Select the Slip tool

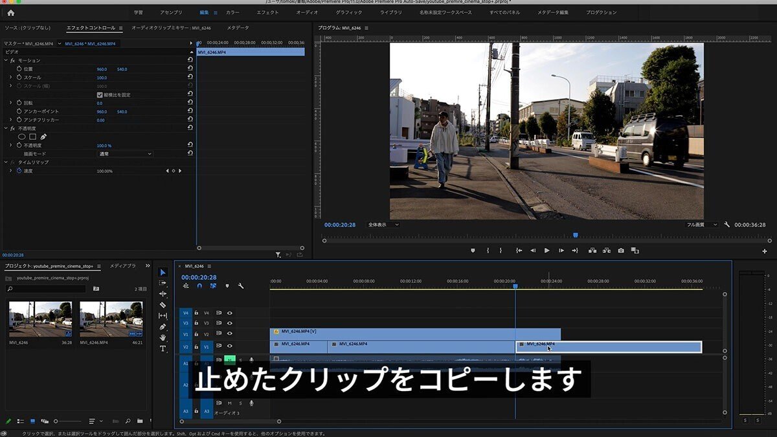[x=163, y=316]
